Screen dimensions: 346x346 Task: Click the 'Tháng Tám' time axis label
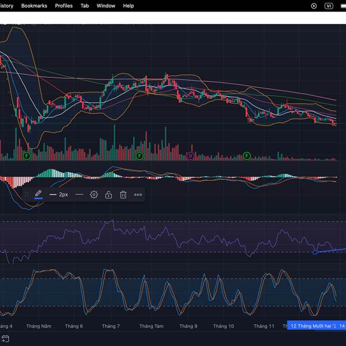click(x=151, y=326)
